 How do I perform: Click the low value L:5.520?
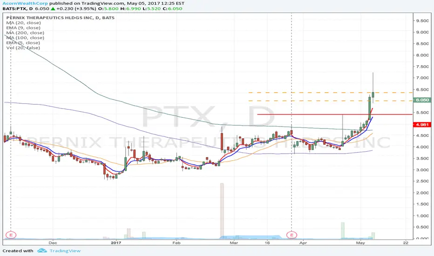coord(151,8)
